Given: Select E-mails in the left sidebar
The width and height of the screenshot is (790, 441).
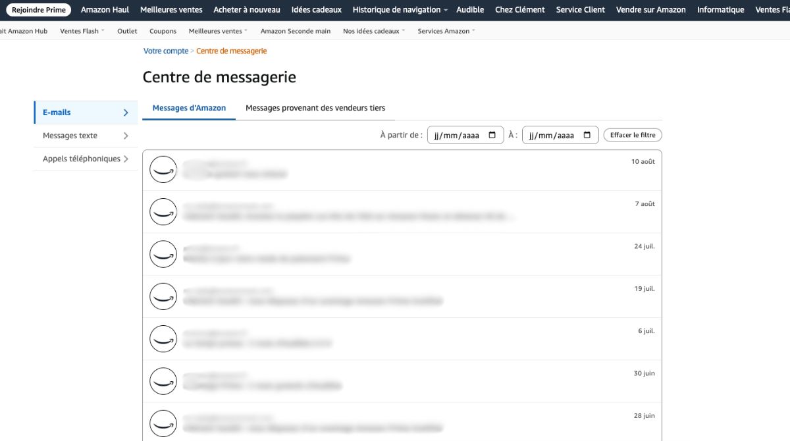Looking at the screenshot, I should click(x=86, y=113).
